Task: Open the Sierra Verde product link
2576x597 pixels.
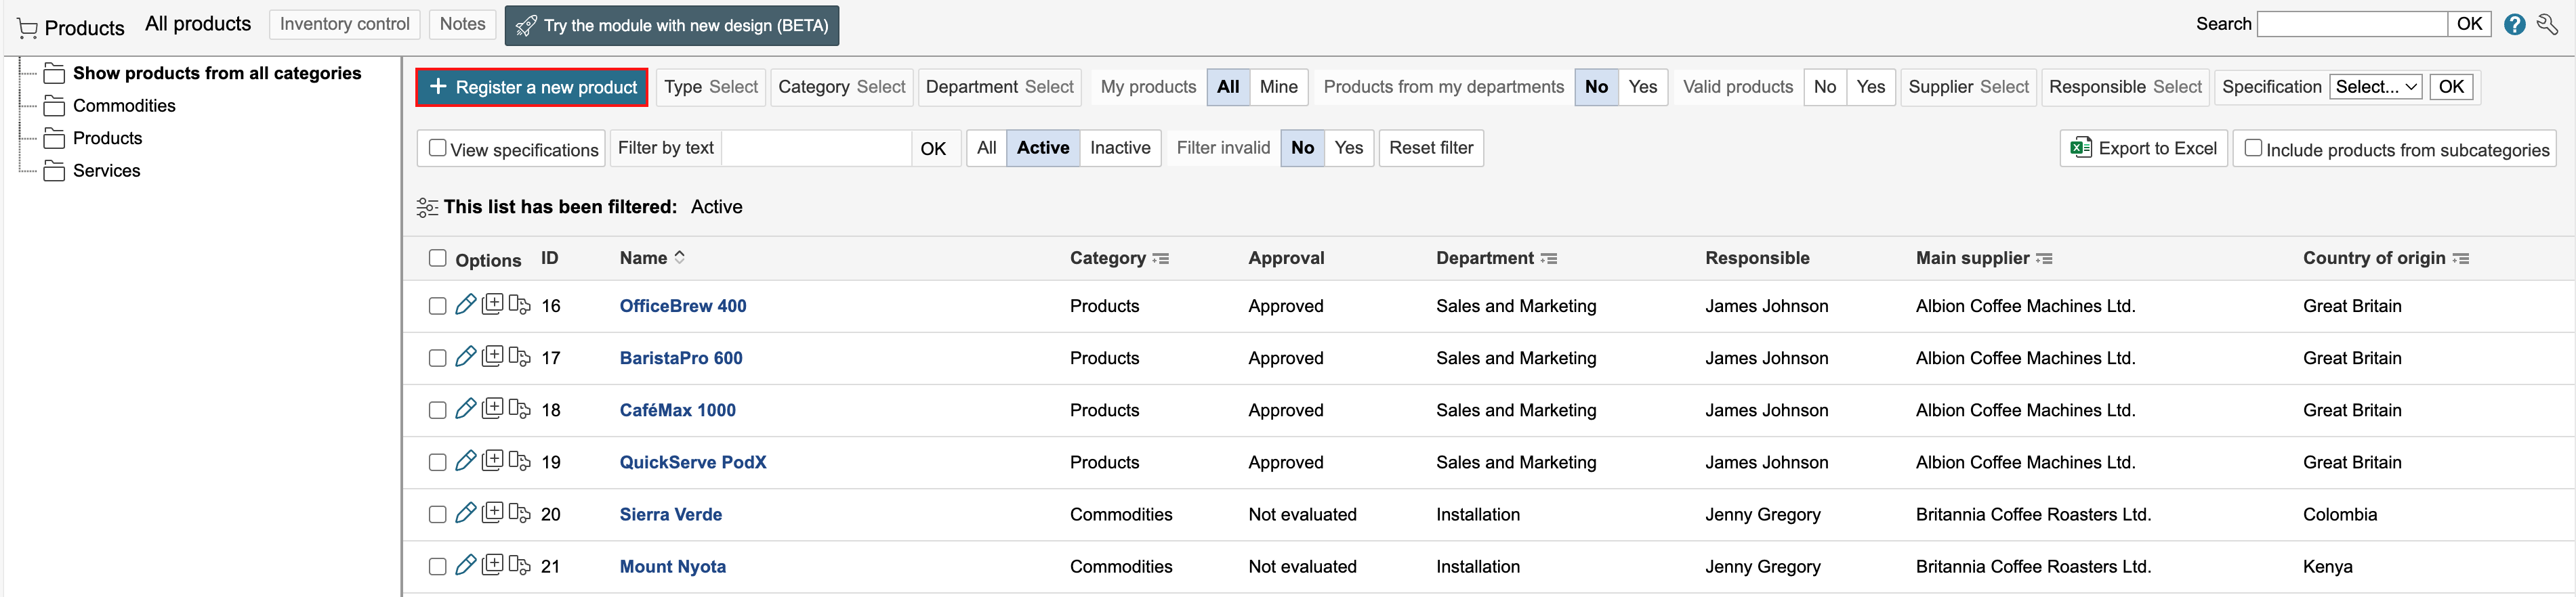Action: [670, 514]
